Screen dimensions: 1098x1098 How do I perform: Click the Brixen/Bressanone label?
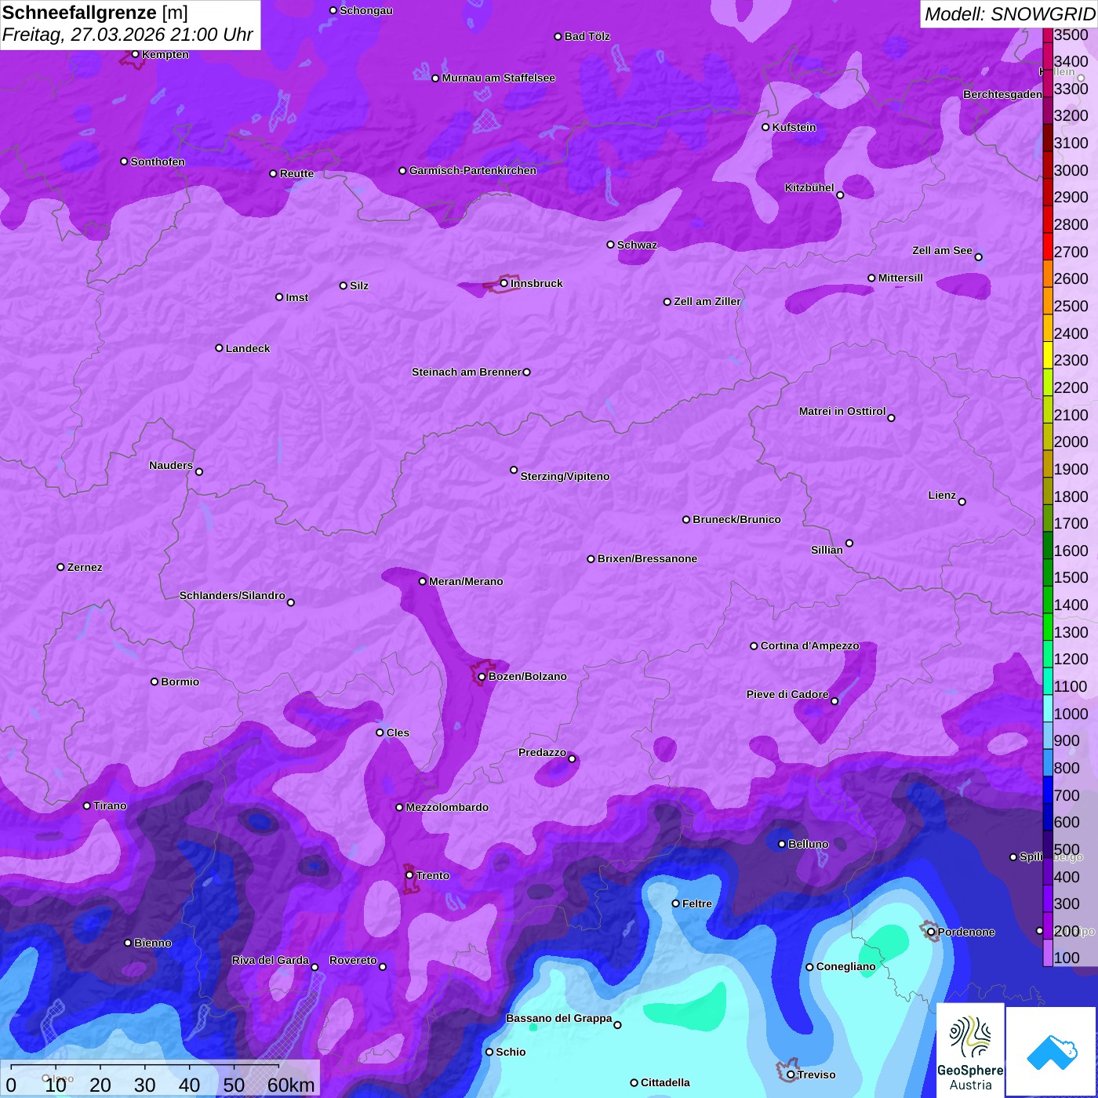point(647,558)
